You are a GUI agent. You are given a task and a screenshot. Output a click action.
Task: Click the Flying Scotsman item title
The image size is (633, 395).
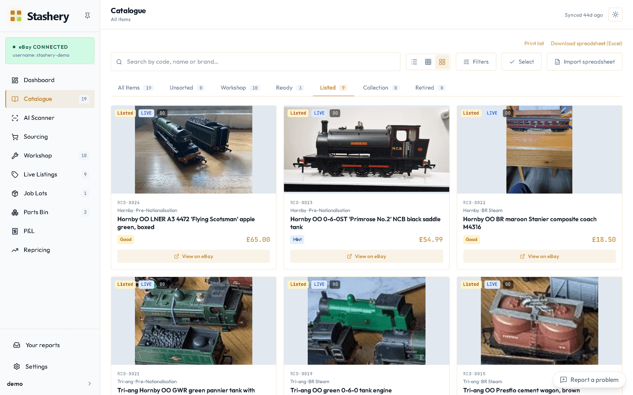pos(186,223)
